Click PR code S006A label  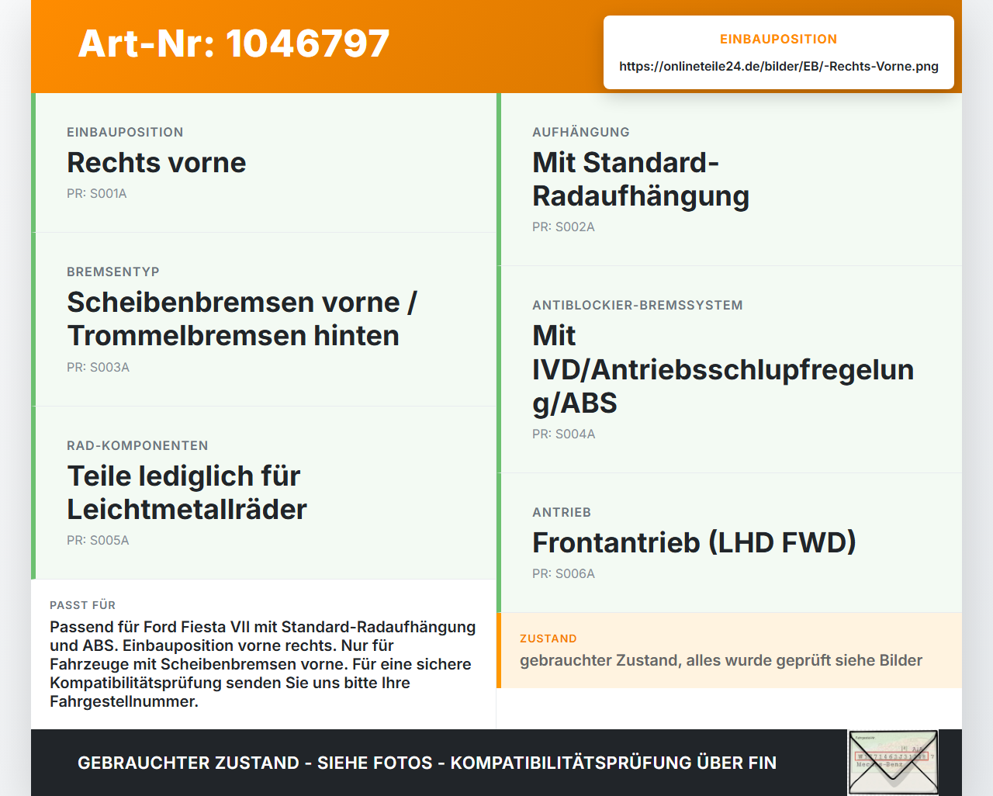563,574
